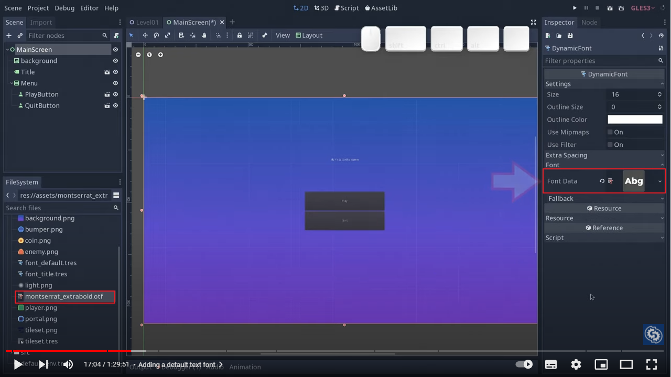The image size is (671, 377).
Task: Switch to the 3D workspace
Action: (321, 8)
